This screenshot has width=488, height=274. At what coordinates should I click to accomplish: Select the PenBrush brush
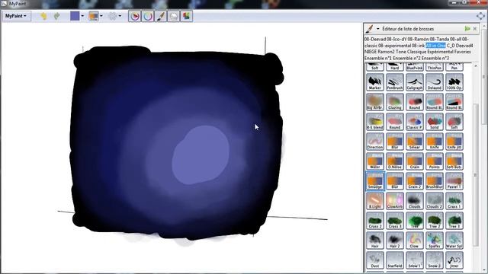pyautogui.click(x=395, y=82)
